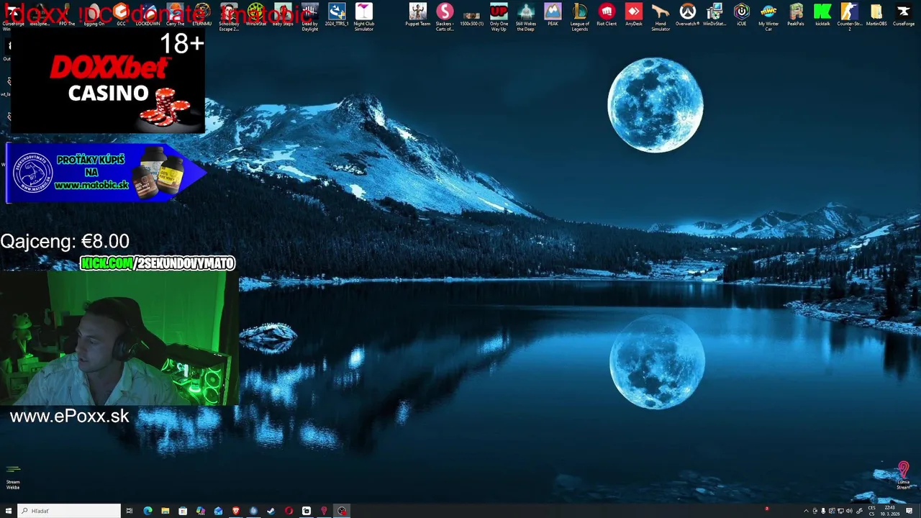Image resolution: width=921 pixels, height=518 pixels.
Task: Open the AnyDesk desktop shortcut
Action: 634,14
